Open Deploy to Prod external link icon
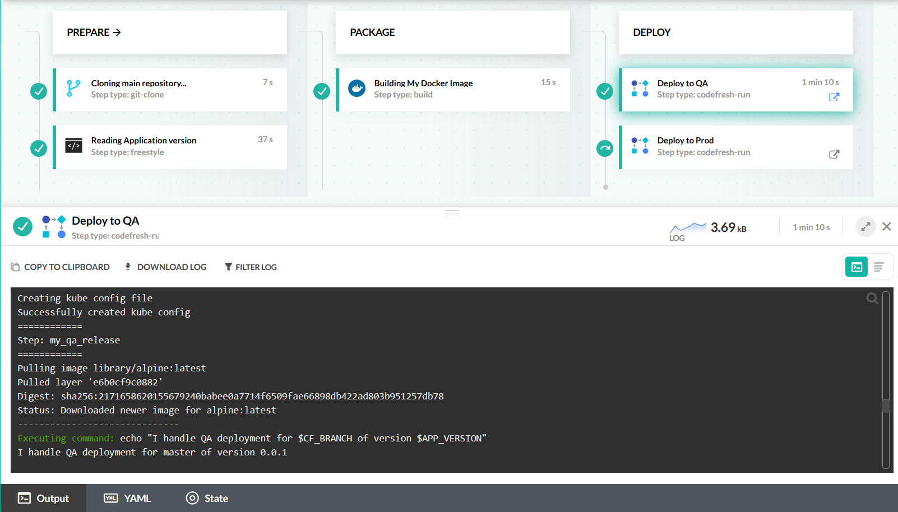This screenshot has width=898, height=512. click(x=834, y=155)
